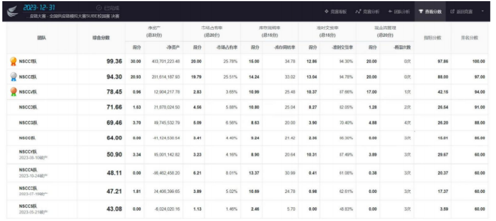Viewport: 496px width, 221px height.
Task: Select overall score 50.90
Action: (114, 154)
